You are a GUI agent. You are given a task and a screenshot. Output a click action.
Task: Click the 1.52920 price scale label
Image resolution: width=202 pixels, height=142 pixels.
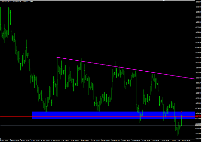pos(198,134)
